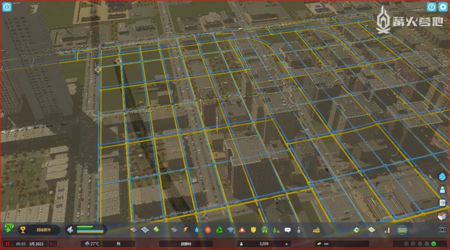Click the green happiness smiley face
The width and height of the screenshot is (450, 250).
(434, 244)
